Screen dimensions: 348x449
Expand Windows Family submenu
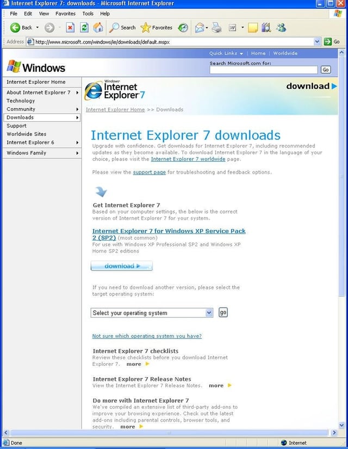pos(77,153)
